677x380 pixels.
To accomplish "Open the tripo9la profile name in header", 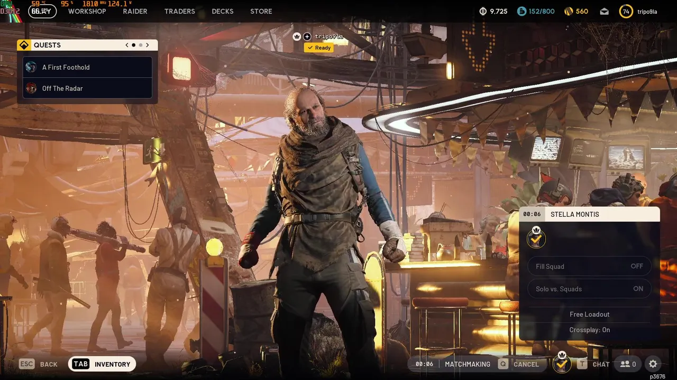I will point(647,12).
